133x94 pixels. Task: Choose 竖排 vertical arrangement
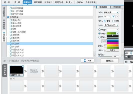(x=113, y=21)
